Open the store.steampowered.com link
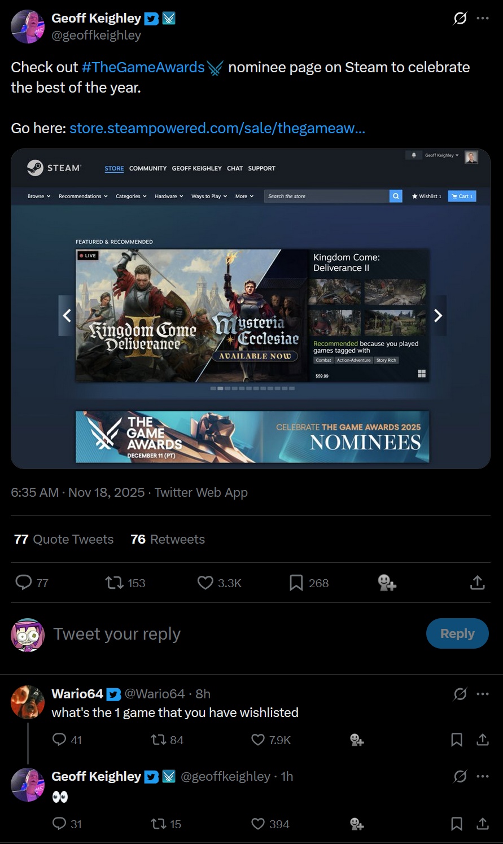Viewport: 503px width, 844px height. tap(217, 128)
